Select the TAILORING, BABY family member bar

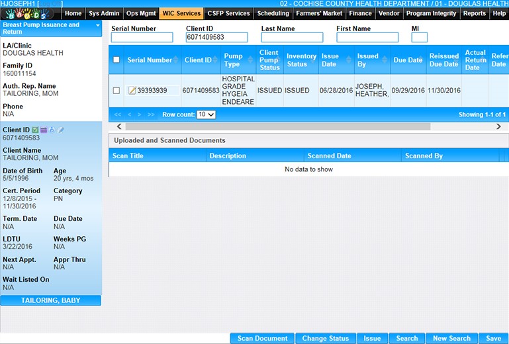pyautogui.click(x=51, y=300)
